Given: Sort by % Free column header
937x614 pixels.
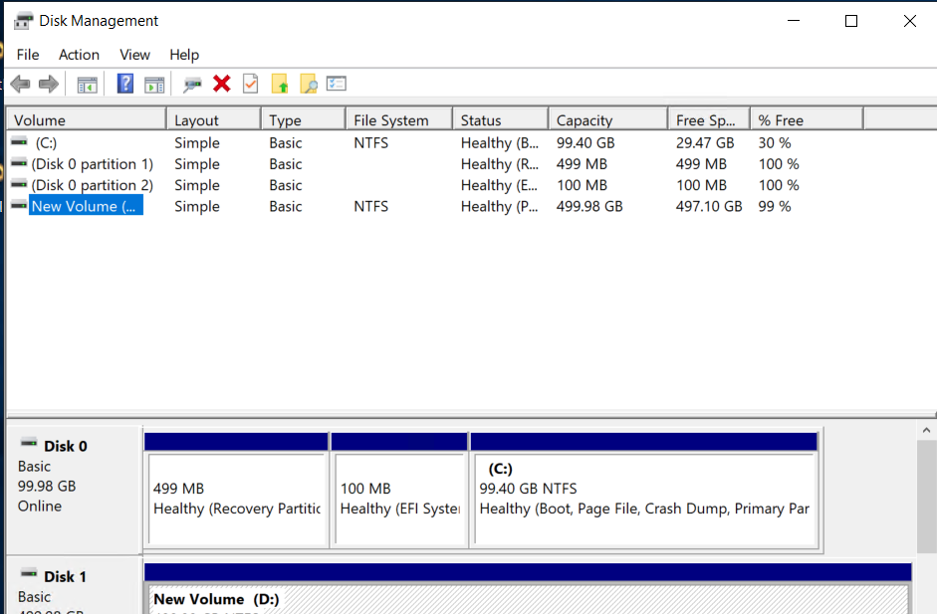Looking at the screenshot, I should [808, 120].
